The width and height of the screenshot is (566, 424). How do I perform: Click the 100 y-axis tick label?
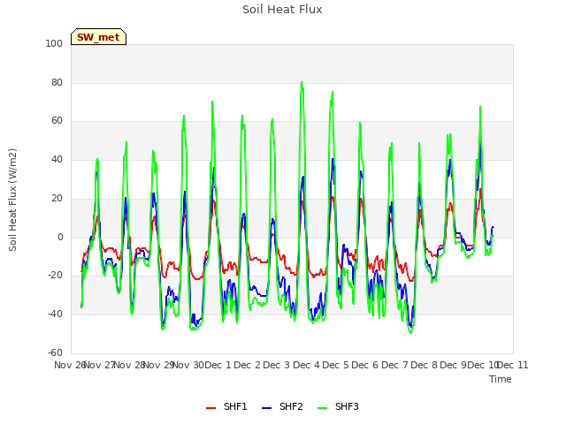[54, 43]
